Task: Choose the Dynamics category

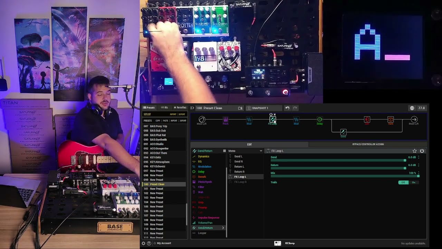Action: pyautogui.click(x=203, y=156)
